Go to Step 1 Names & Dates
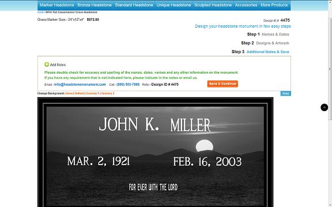The image size is (332, 207). [268, 34]
